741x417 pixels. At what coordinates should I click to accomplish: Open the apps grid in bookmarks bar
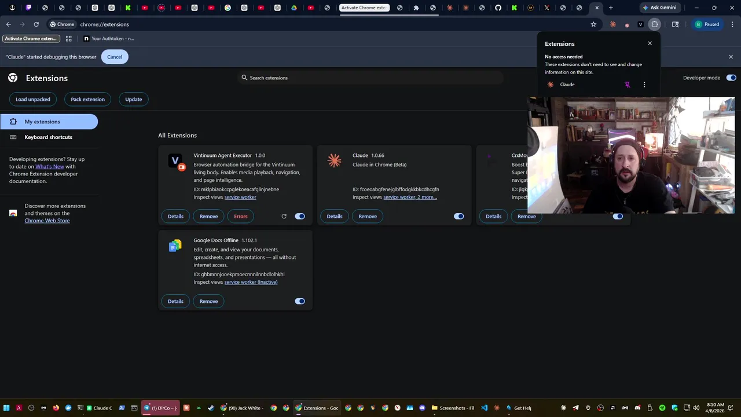[x=68, y=38]
